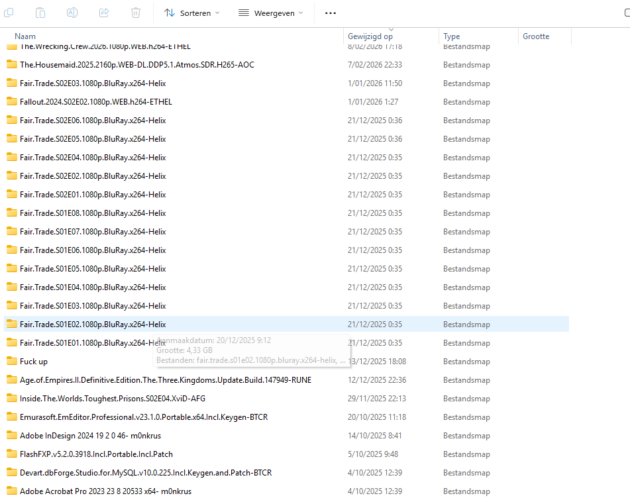Select Fair.Trade.S02E05.1080p.BluRay.x264-Helix name
630x502 pixels.
click(x=93, y=138)
